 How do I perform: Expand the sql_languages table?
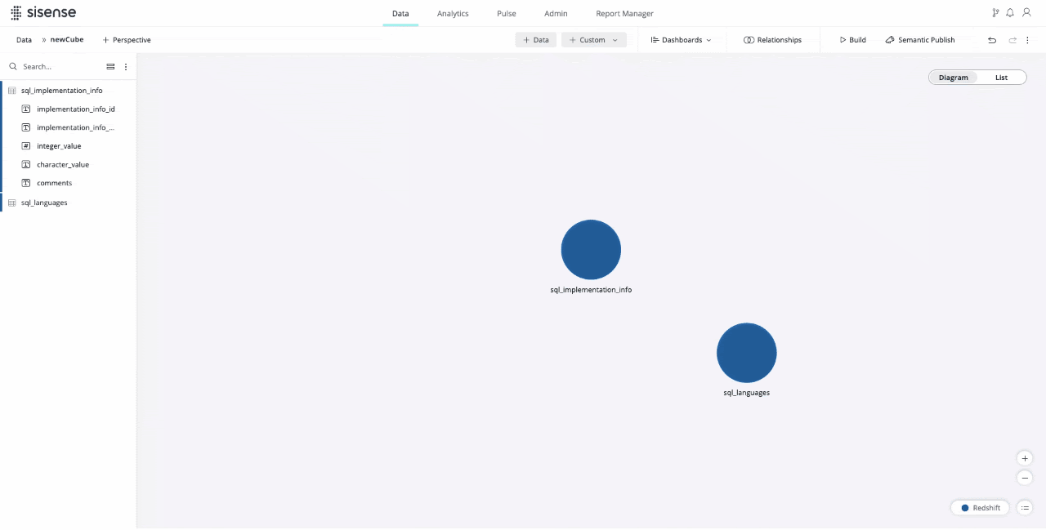click(44, 203)
